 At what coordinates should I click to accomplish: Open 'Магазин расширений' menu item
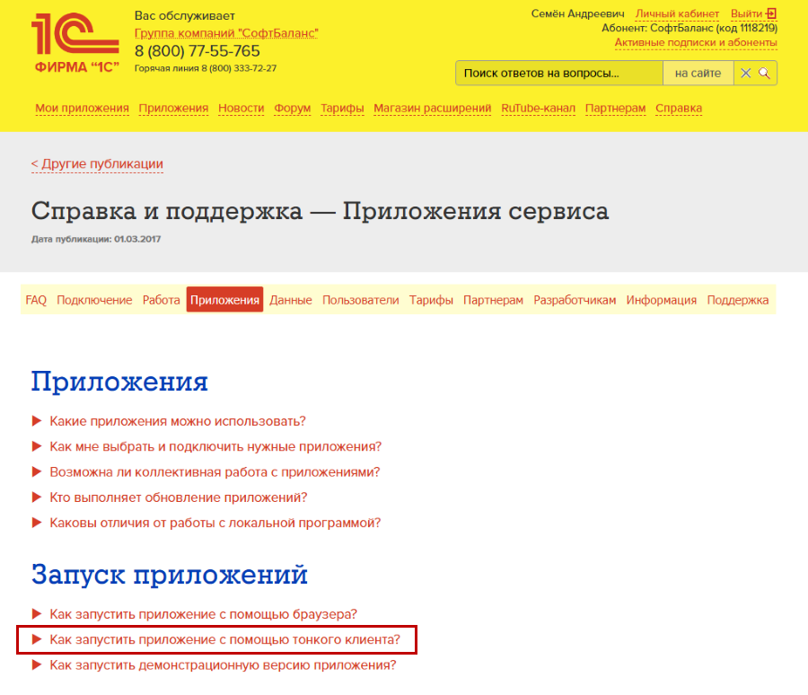click(433, 109)
